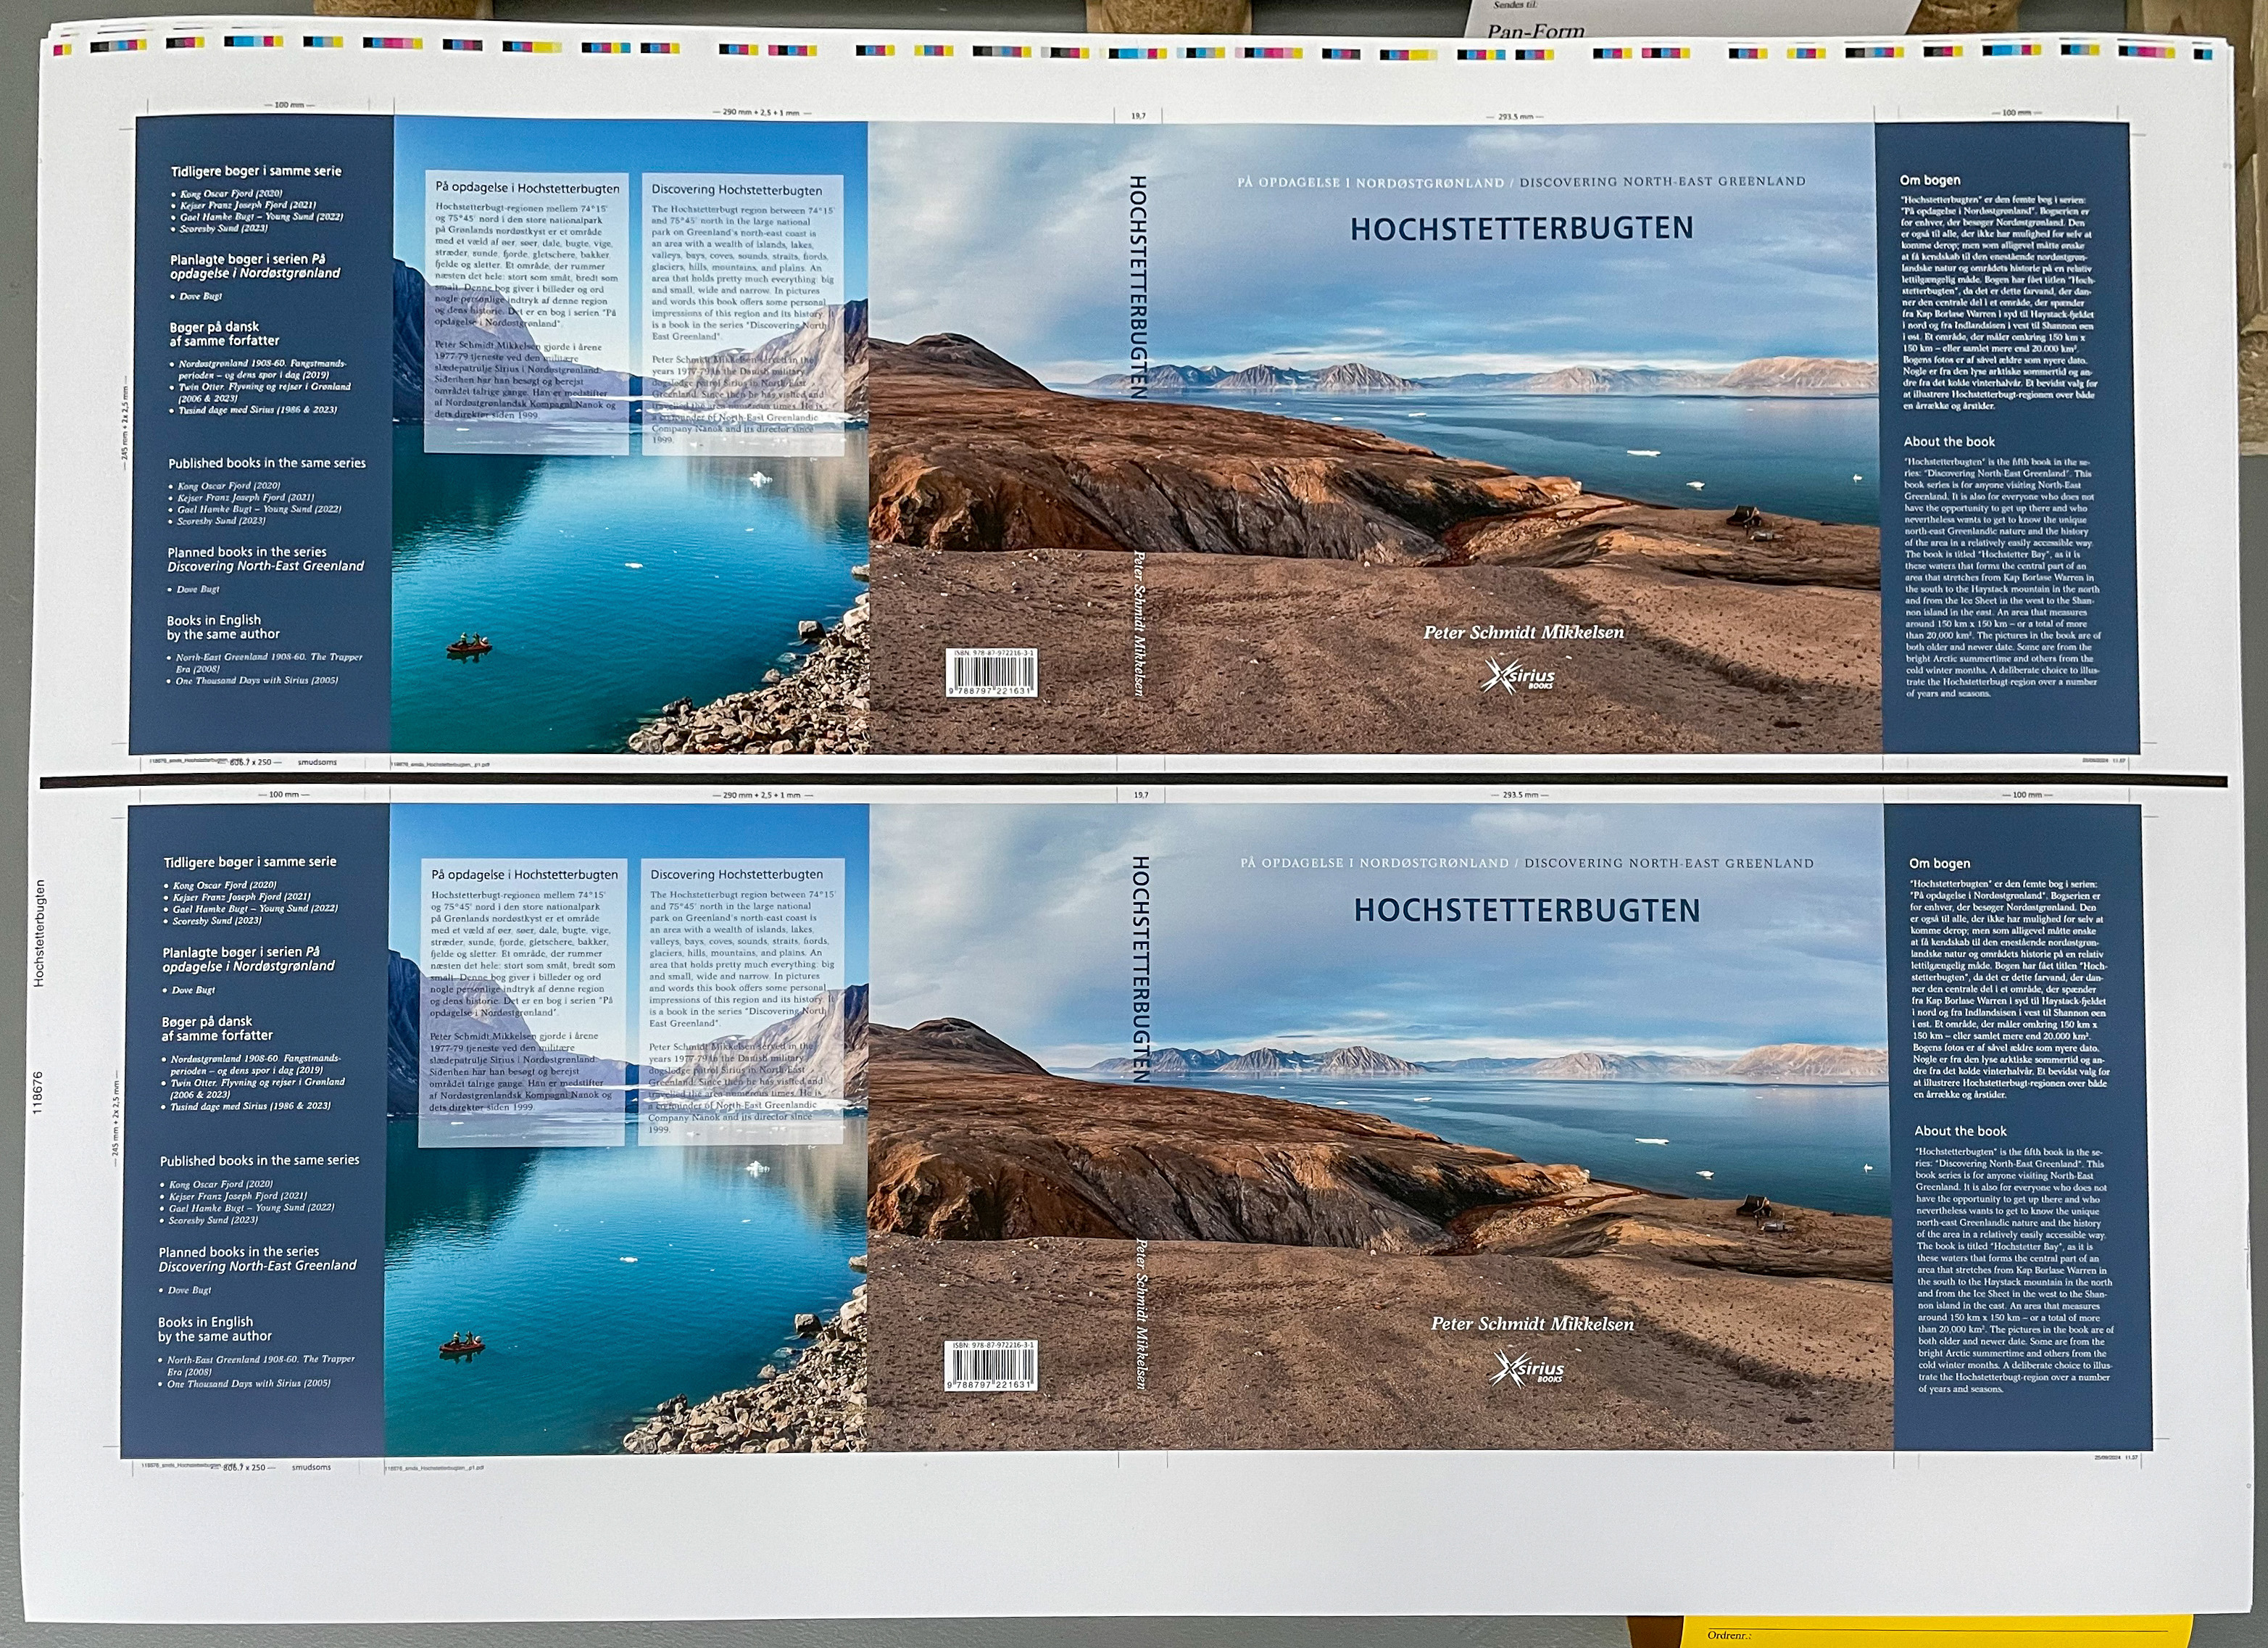Click the spine author name on lower proof
Viewport: 2268px width, 1648px height.
point(1140,1314)
